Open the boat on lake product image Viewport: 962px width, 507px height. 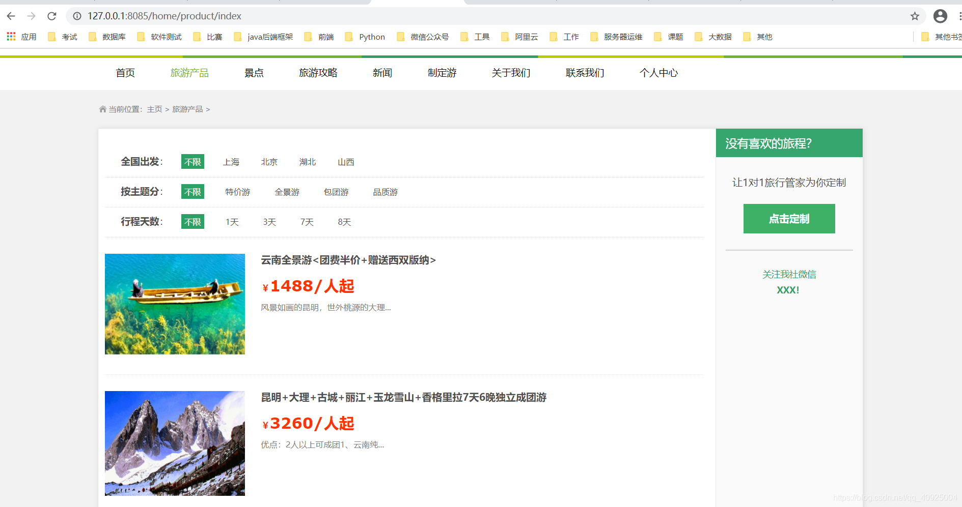tap(175, 304)
